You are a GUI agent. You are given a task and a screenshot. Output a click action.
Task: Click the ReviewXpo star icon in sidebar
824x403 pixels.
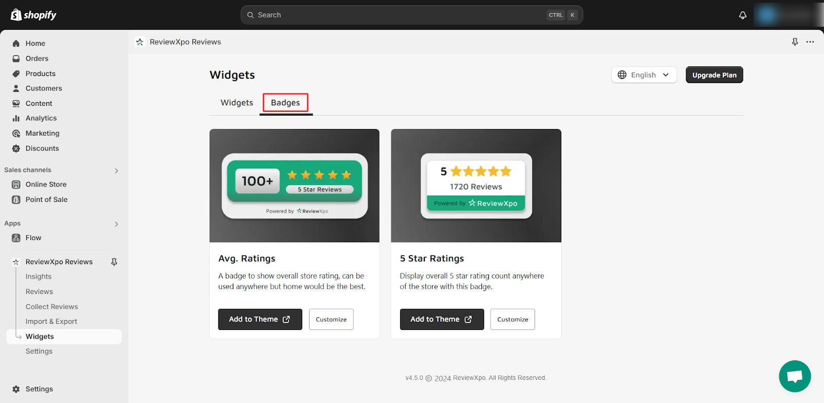pos(16,262)
